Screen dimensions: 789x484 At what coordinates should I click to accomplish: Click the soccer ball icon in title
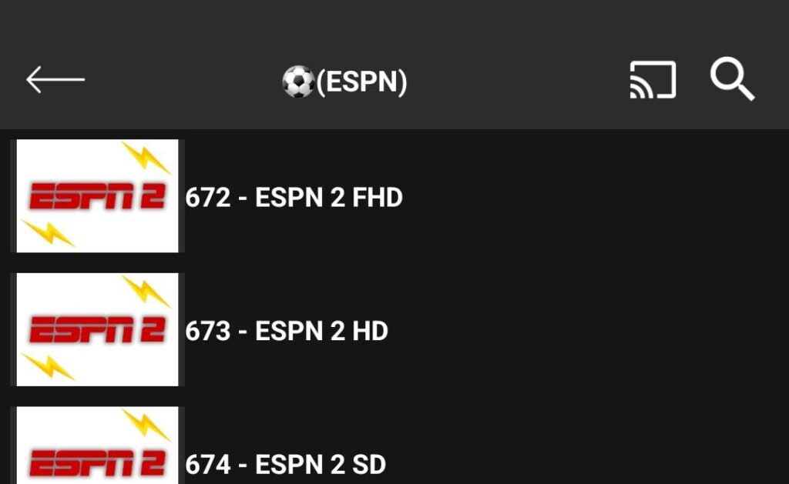click(298, 82)
